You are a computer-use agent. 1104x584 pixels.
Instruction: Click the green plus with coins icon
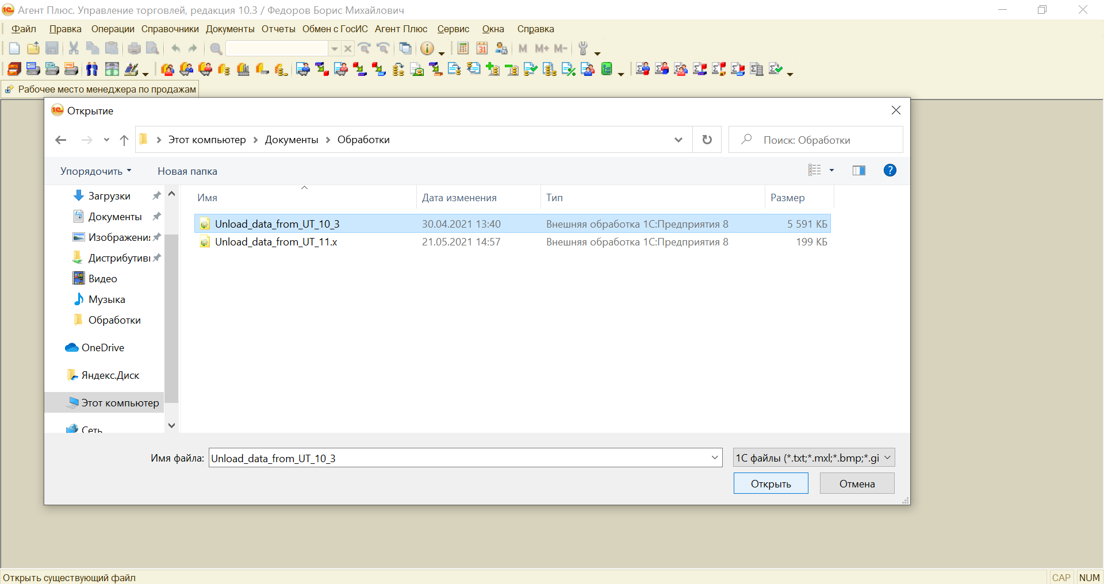(x=493, y=69)
